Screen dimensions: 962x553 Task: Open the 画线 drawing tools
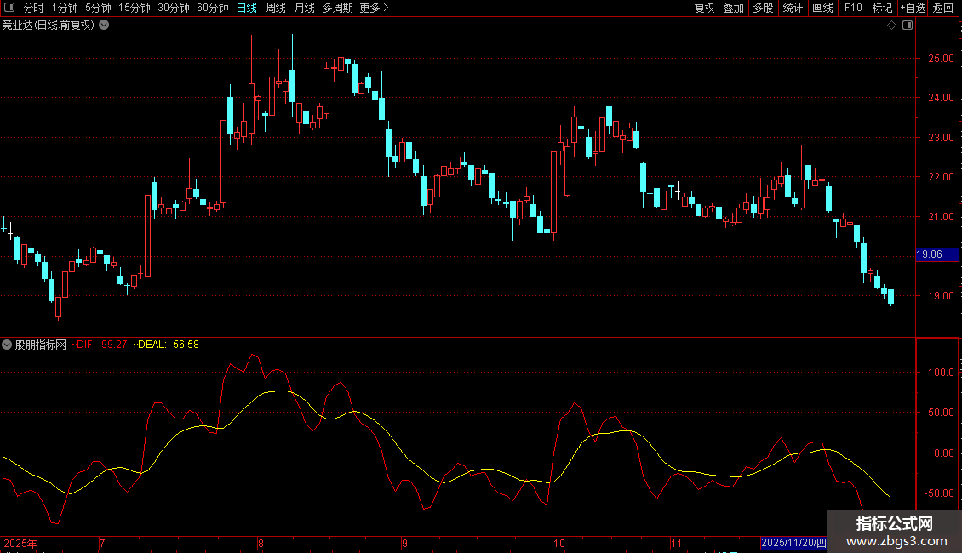(x=822, y=8)
